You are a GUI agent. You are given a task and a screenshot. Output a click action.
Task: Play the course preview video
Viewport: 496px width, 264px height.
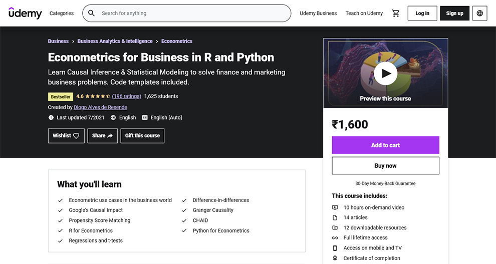click(x=386, y=73)
